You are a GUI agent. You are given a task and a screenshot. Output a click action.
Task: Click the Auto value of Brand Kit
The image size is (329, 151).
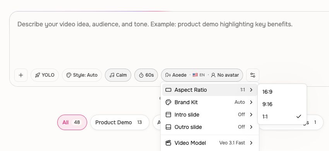[240, 102]
